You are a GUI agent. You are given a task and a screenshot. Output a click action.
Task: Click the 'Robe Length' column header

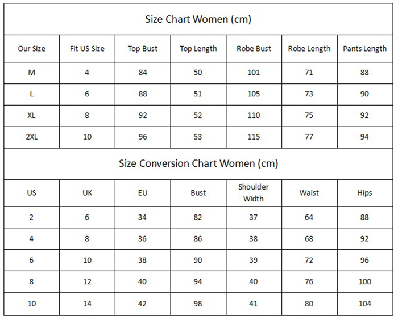click(x=309, y=48)
